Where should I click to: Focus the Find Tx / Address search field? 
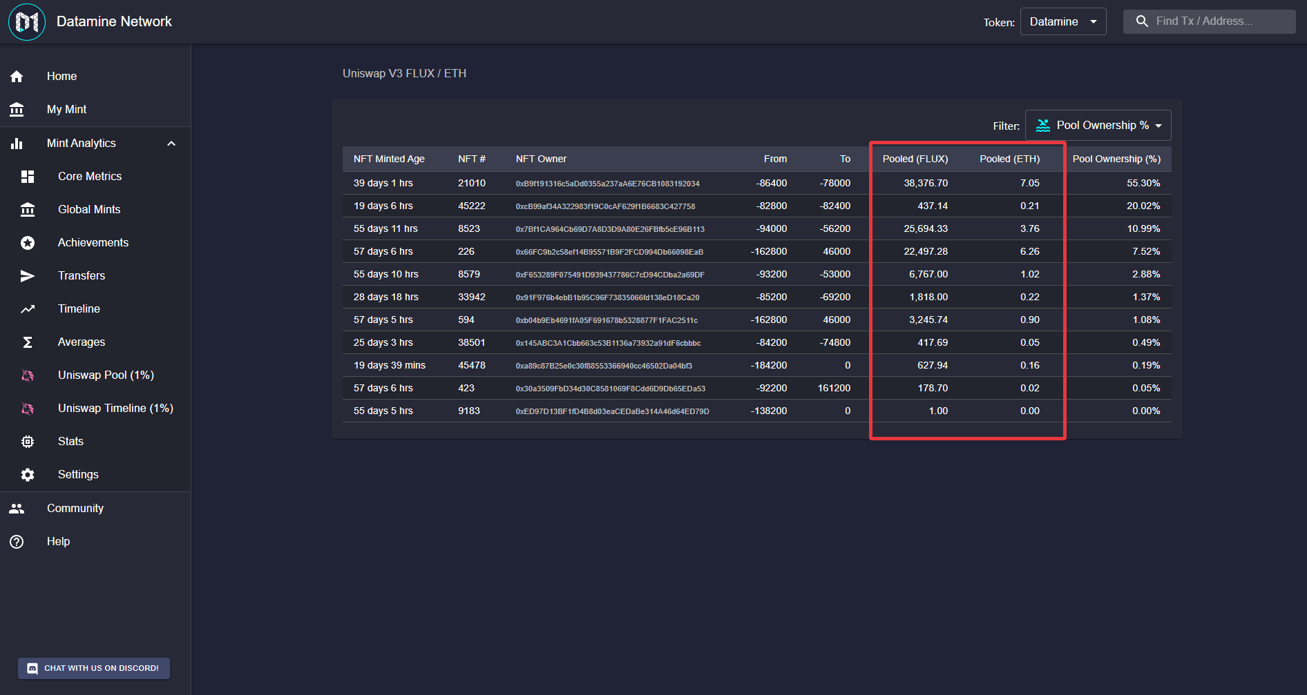click(1209, 21)
